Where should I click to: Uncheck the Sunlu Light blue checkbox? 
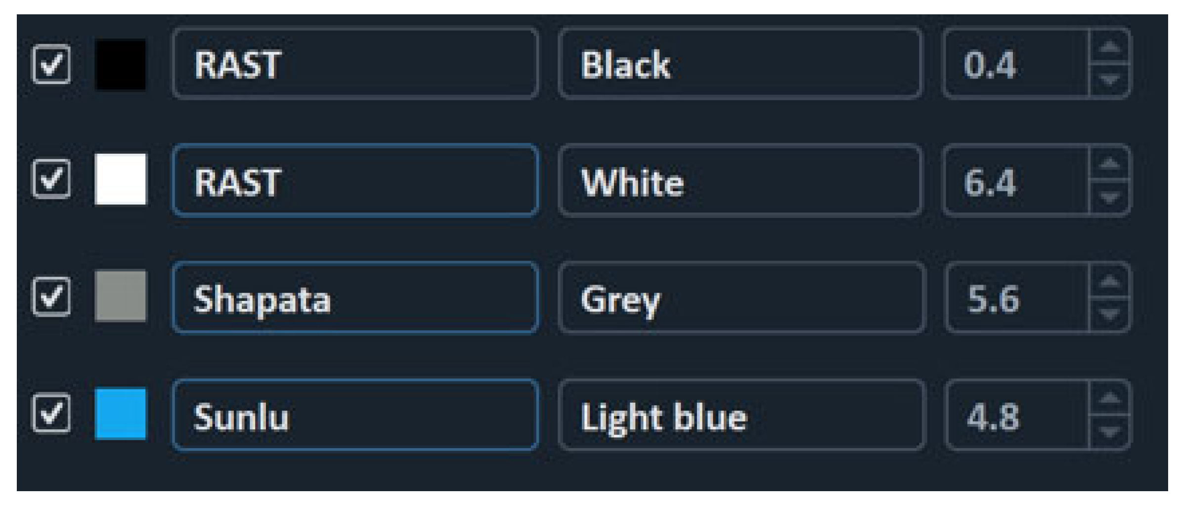51,414
